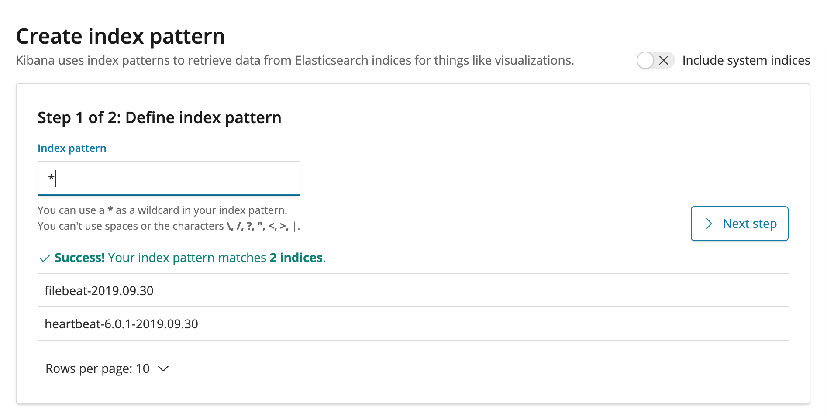Open the Rows per page dropdown
This screenshot has height=420, width=827.
click(x=107, y=368)
